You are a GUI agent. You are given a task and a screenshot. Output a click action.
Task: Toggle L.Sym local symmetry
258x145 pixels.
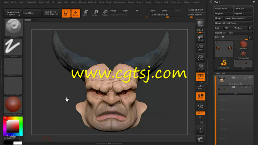(x=200, y=106)
